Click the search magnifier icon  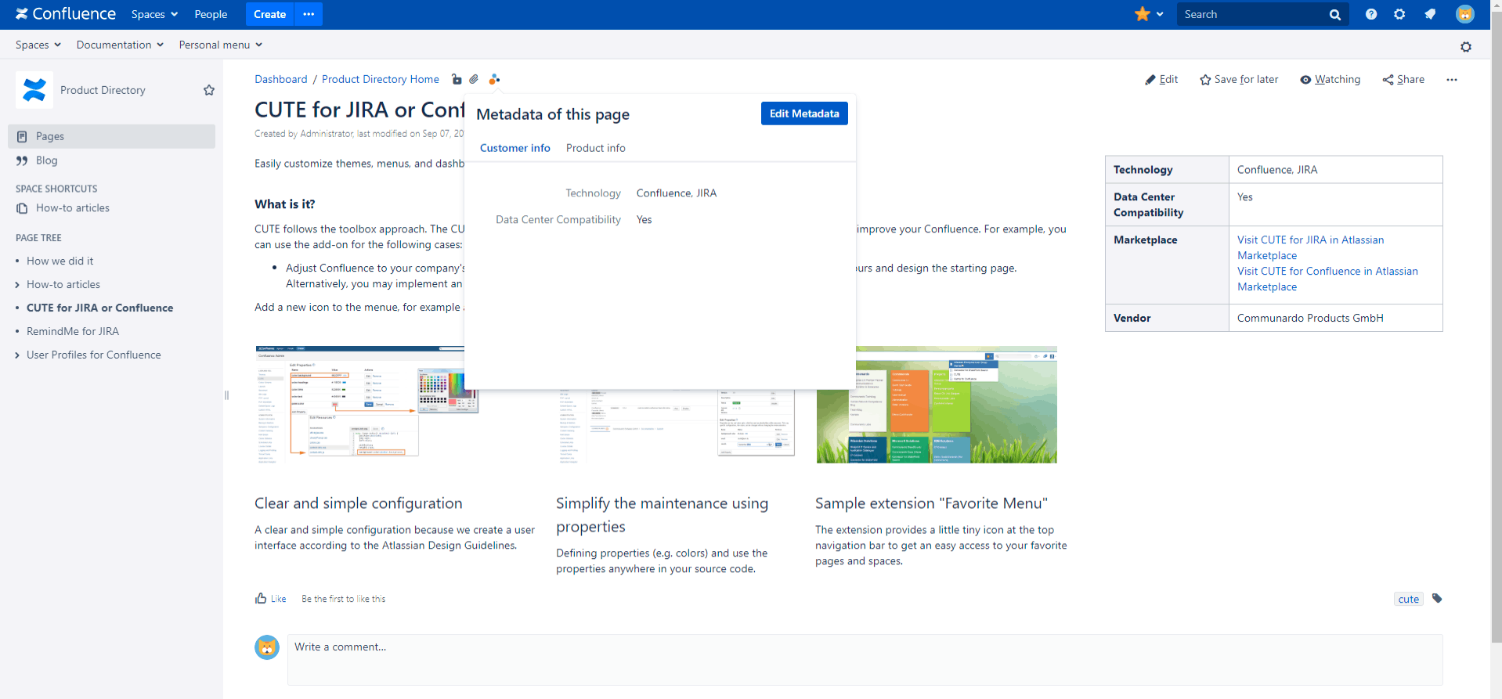[1334, 15]
